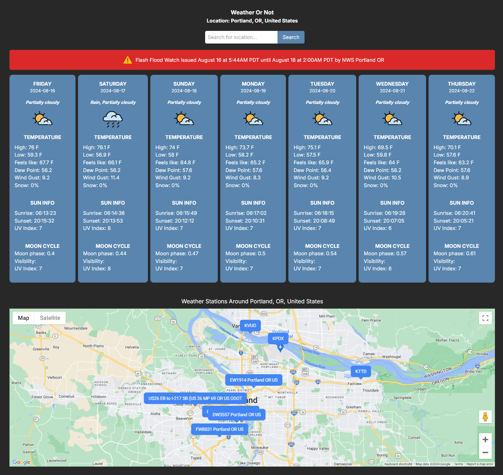
Task: Open the map Terms link
Action: point(458,464)
